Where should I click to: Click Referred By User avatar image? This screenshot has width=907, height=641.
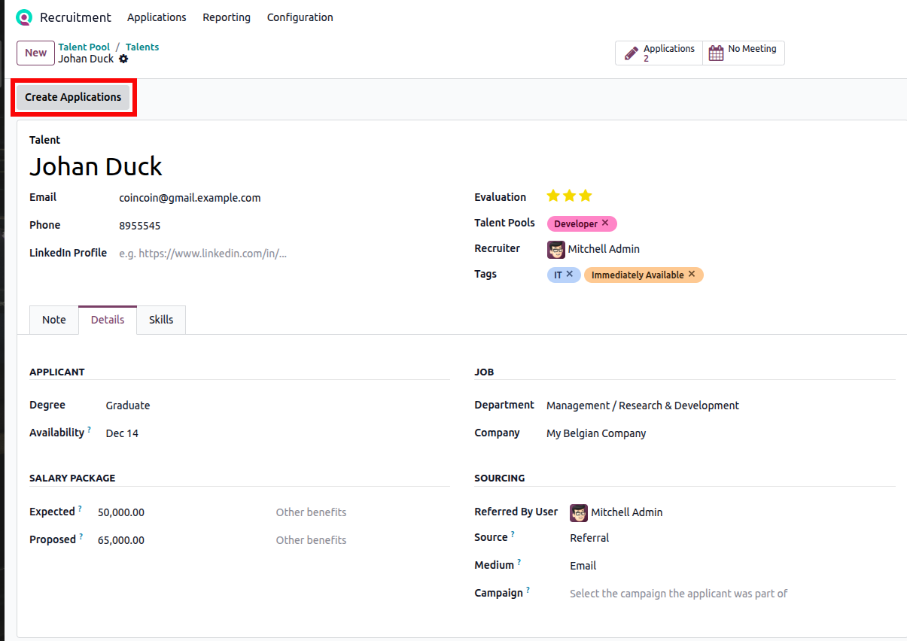578,512
